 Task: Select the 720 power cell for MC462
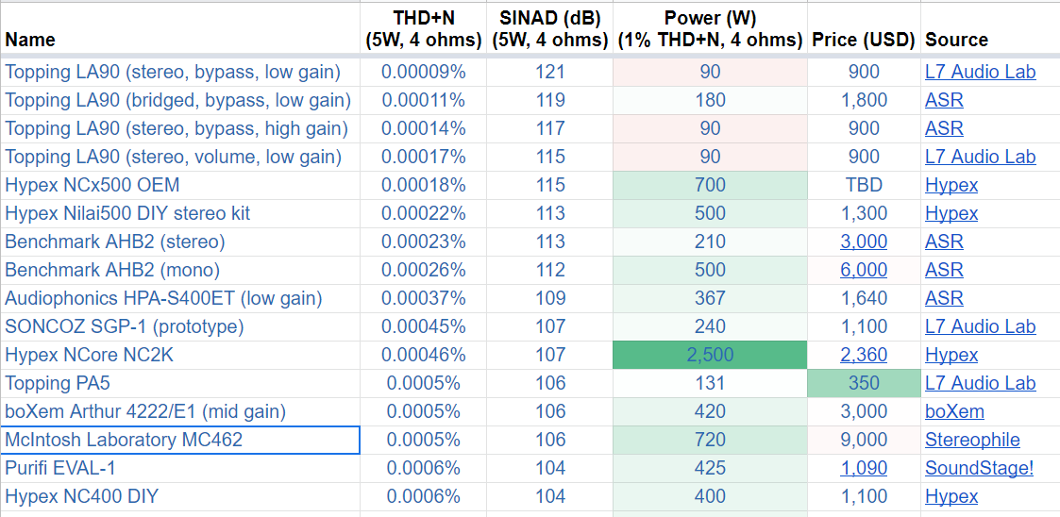tap(710, 440)
